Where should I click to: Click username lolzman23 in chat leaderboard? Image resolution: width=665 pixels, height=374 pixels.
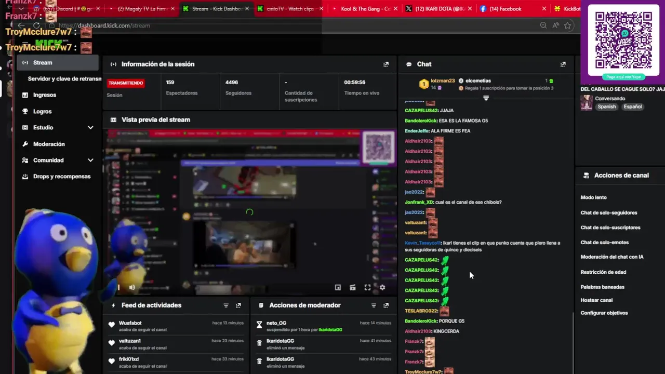[x=443, y=81]
